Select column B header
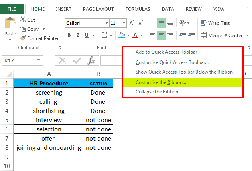The width and height of the screenshot is (252, 171). coord(99,74)
